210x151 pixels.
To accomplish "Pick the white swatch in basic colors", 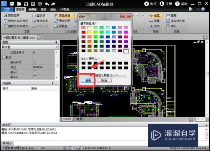I will pos(126,51).
